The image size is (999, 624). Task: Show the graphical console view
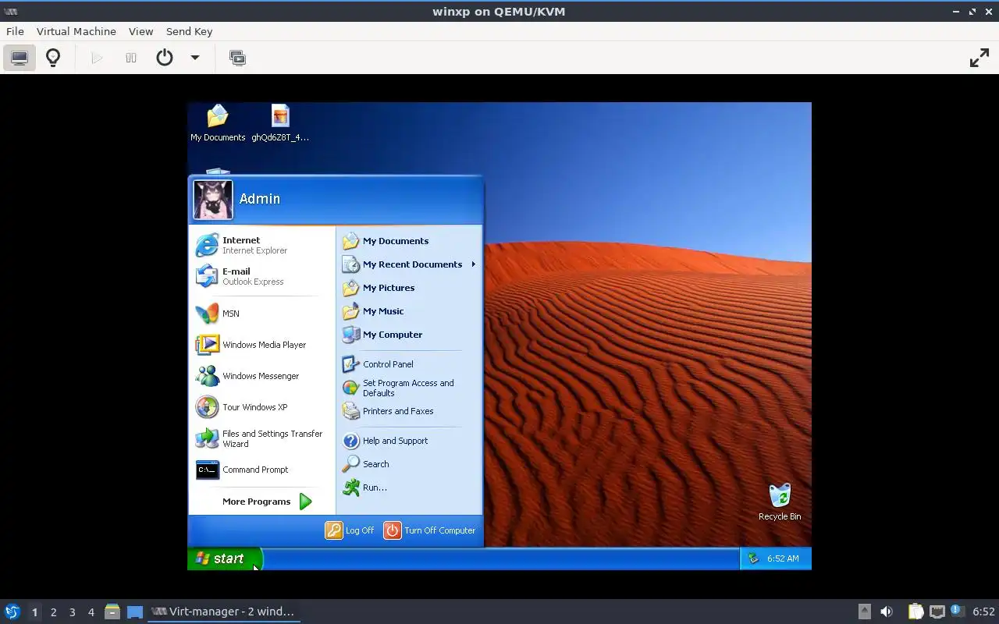coord(20,58)
